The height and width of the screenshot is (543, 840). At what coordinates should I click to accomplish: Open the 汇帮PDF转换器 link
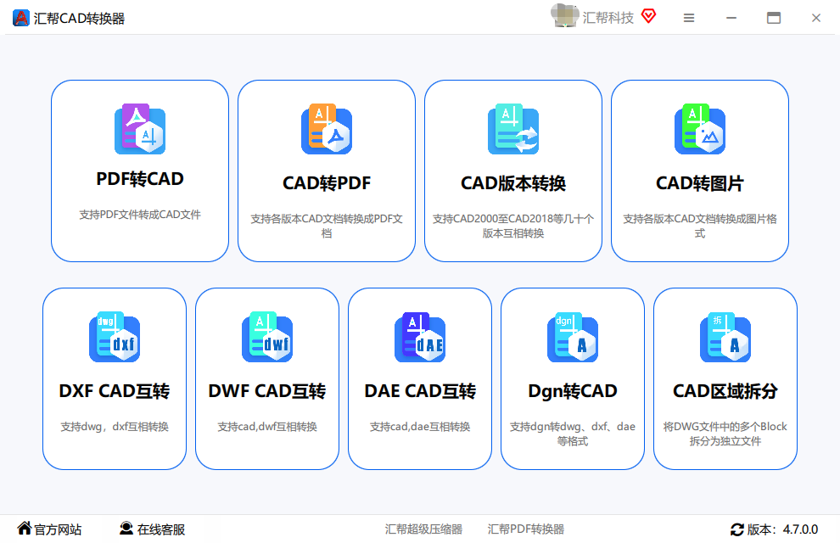tap(525, 529)
